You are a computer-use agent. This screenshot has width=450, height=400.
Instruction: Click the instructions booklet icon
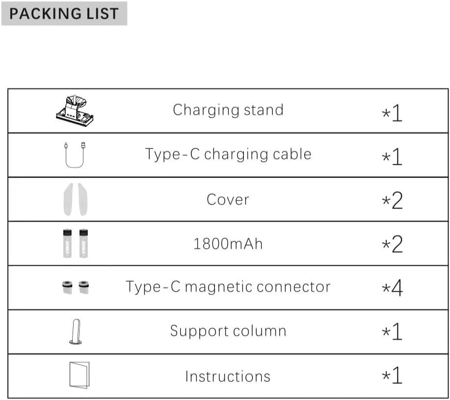point(79,375)
